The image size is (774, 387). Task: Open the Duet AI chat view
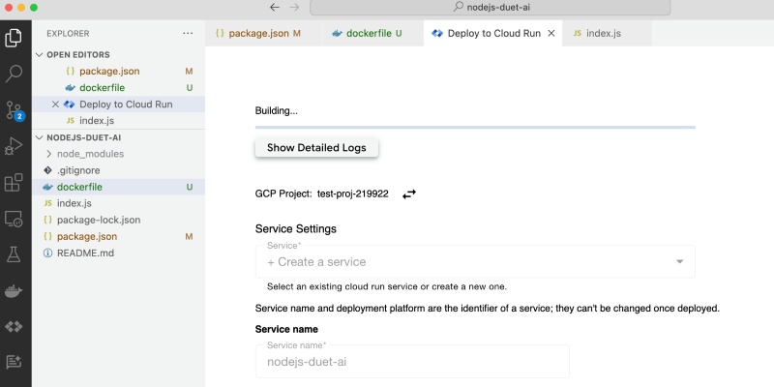(x=14, y=362)
